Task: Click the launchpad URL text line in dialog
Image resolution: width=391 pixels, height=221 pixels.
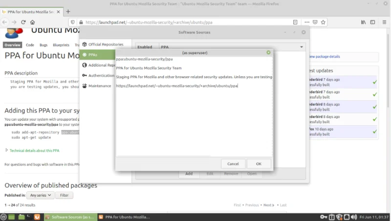Action: tap(177, 86)
